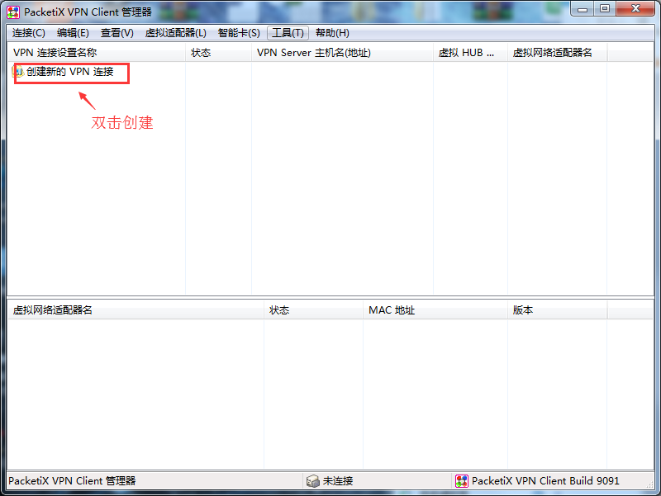Open the 智能卡(S) menu

point(239,33)
